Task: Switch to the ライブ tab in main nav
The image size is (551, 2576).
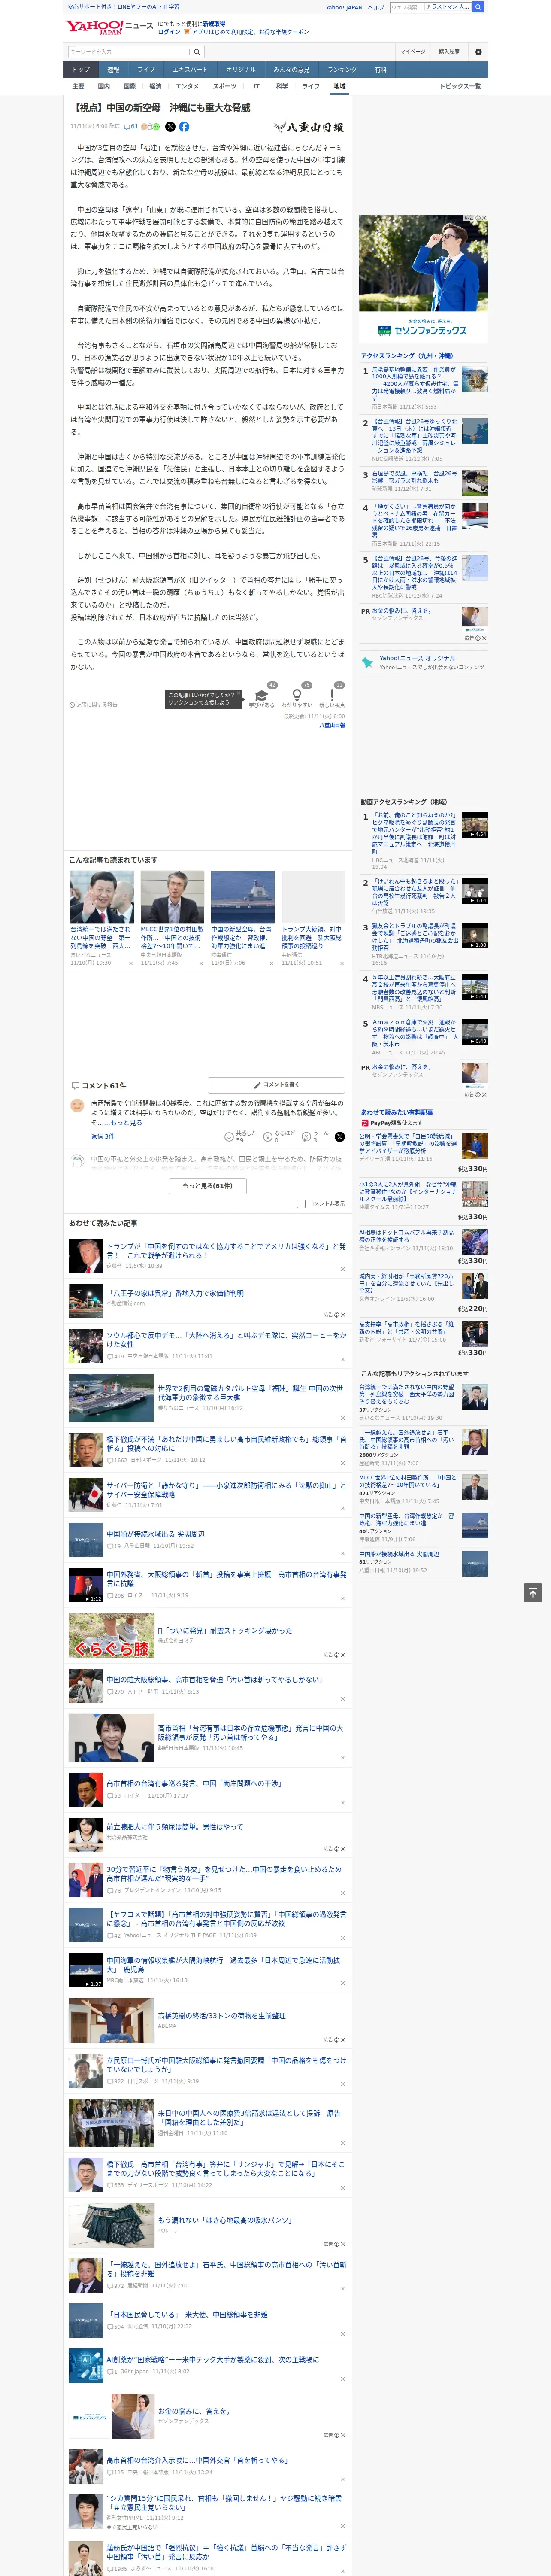Action: coord(146,69)
